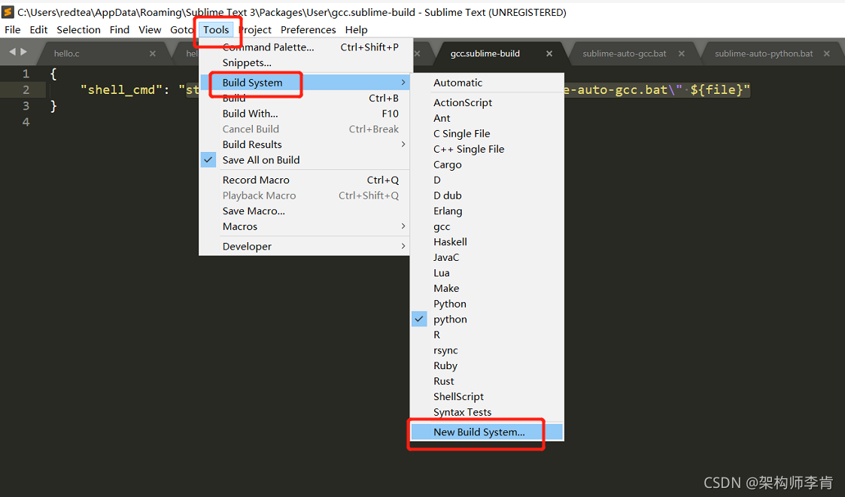Select the R build system

coord(487,335)
